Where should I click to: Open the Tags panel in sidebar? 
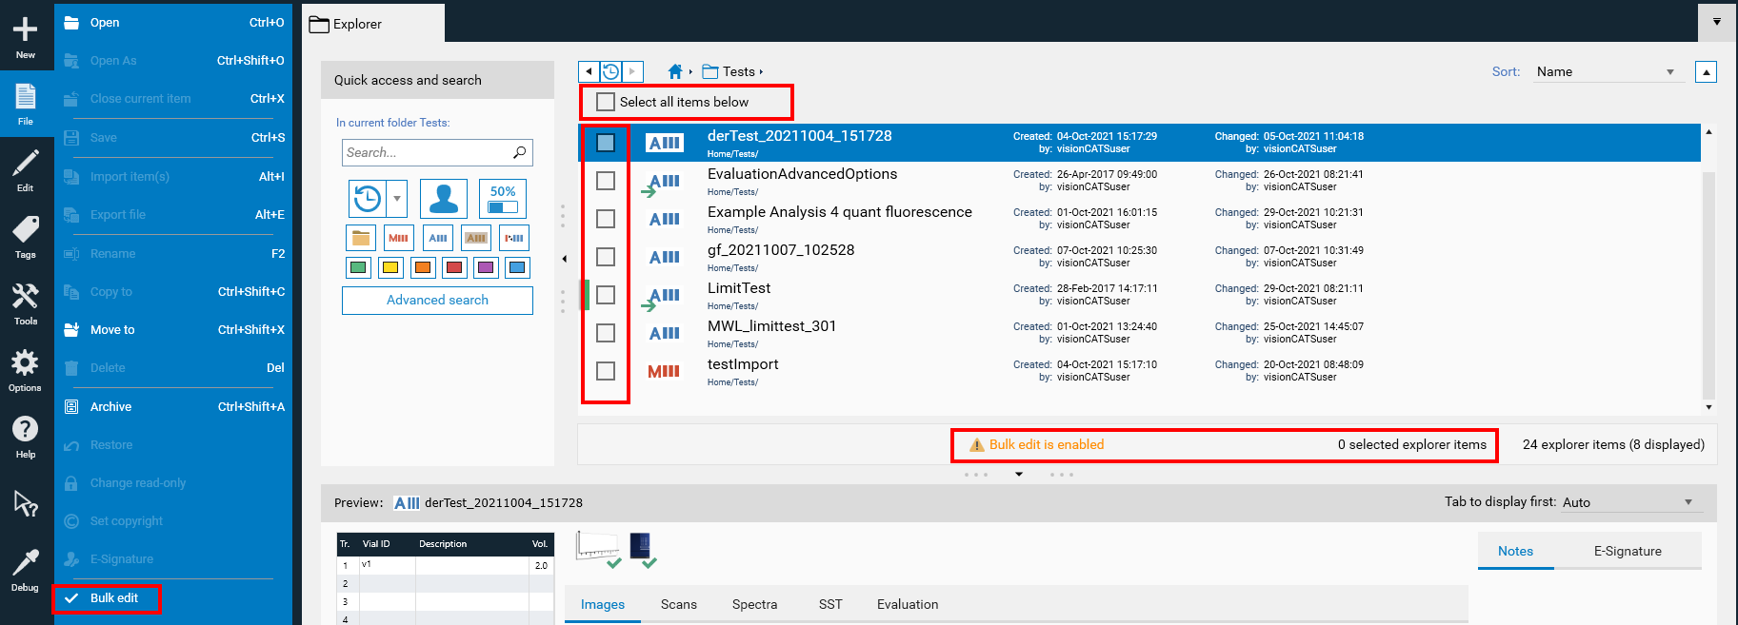point(25,236)
